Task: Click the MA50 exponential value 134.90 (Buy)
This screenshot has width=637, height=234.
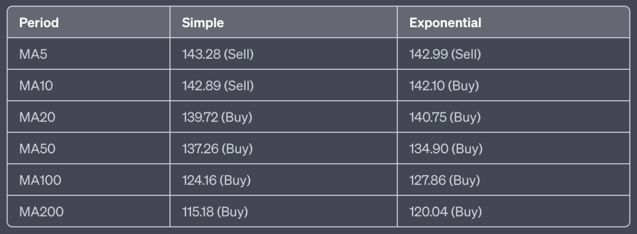Action: pyautogui.click(x=445, y=149)
